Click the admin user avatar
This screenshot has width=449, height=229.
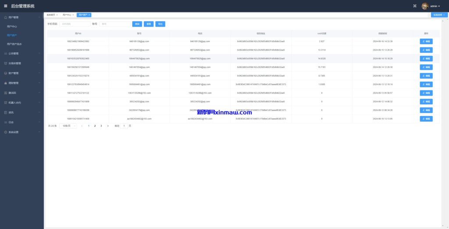[x=425, y=6]
